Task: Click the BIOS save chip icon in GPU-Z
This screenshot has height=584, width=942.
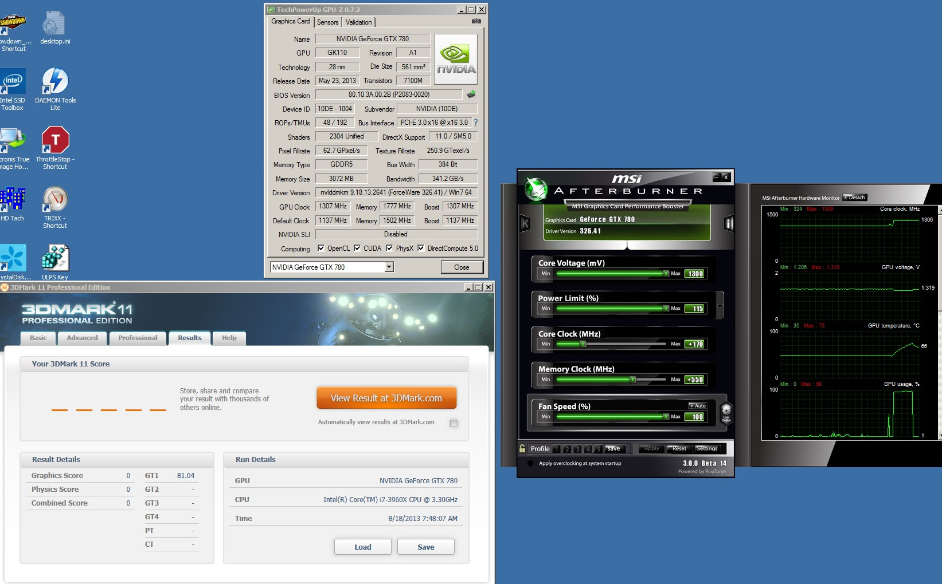Action: click(471, 94)
